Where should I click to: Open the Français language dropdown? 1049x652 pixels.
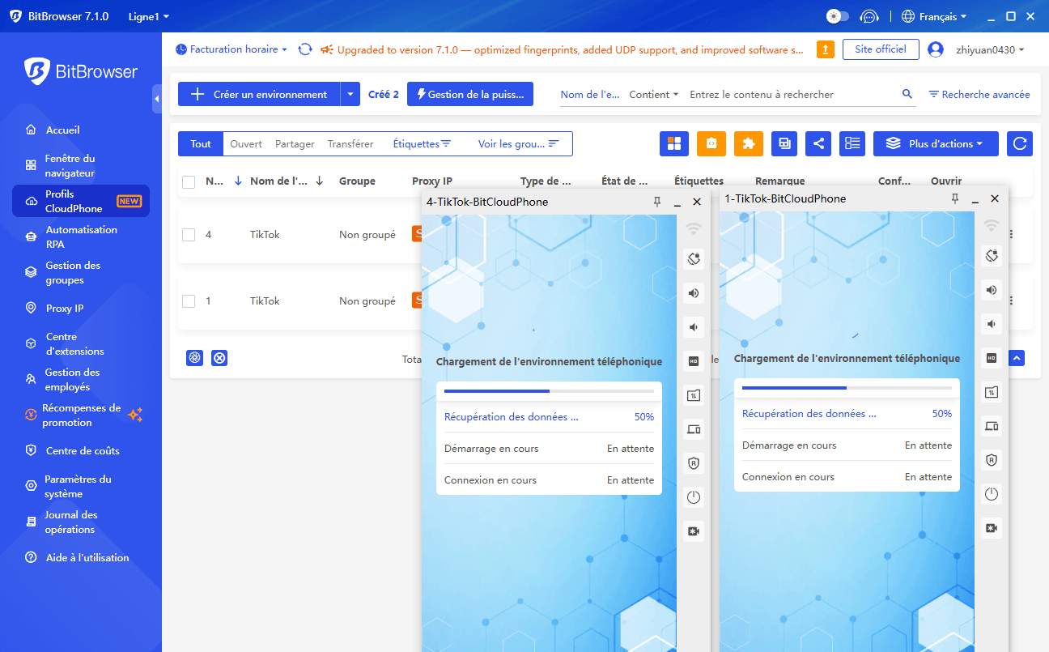coord(934,16)
